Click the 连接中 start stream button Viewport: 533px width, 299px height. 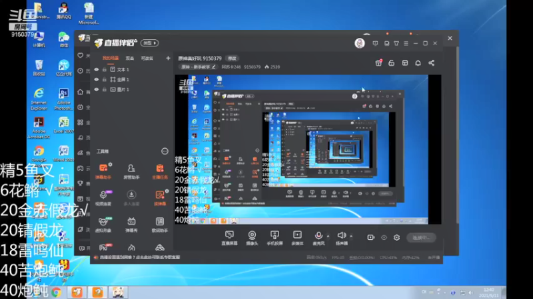coord(421,238)
